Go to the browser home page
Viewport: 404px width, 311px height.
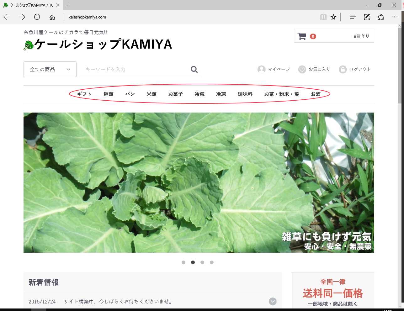click(x=52, y=17)
